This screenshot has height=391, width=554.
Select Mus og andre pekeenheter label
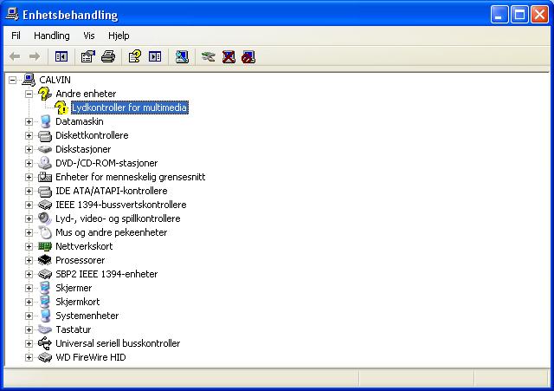coord(112,232)
